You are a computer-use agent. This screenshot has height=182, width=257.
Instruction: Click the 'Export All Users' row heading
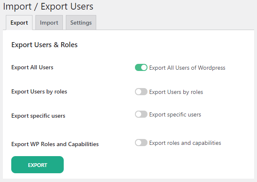pyautogui.click(x=32, y=68)
